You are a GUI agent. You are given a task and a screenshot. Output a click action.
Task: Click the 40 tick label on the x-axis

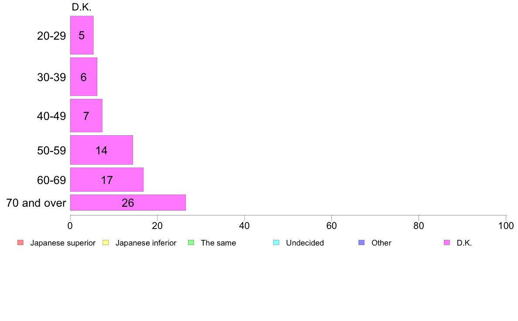(x=244, y=225)
